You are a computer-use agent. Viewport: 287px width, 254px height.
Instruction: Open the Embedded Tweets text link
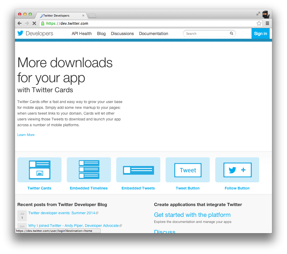(x=138, y=188)
